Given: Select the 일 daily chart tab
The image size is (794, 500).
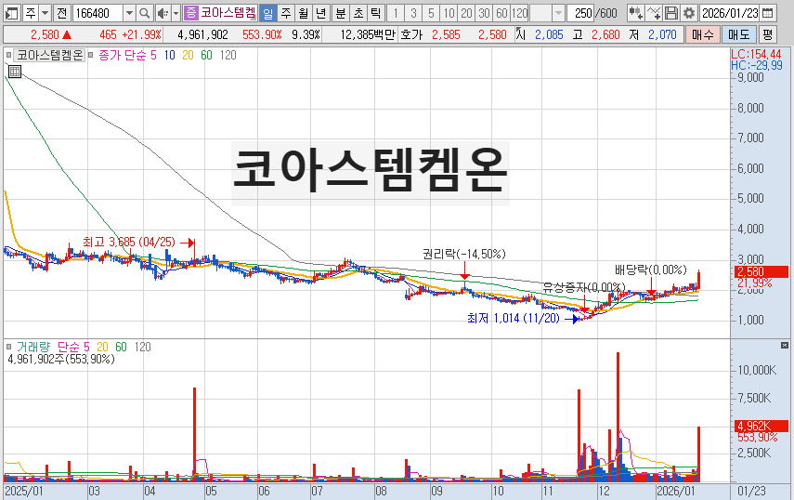Looking at the screenshot, I should click(267, 13).
